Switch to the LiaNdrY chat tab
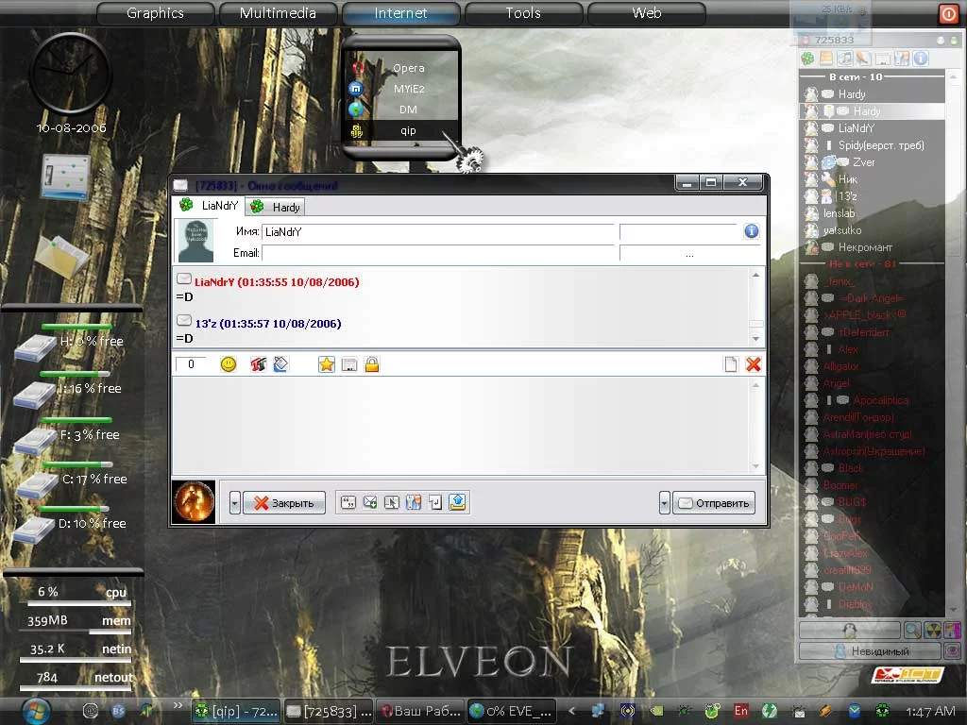Viewport: 967px width, 725px height. [x=209, y=205]
